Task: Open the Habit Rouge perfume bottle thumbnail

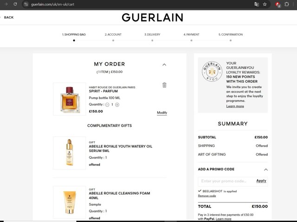Action: click(70, 99)
